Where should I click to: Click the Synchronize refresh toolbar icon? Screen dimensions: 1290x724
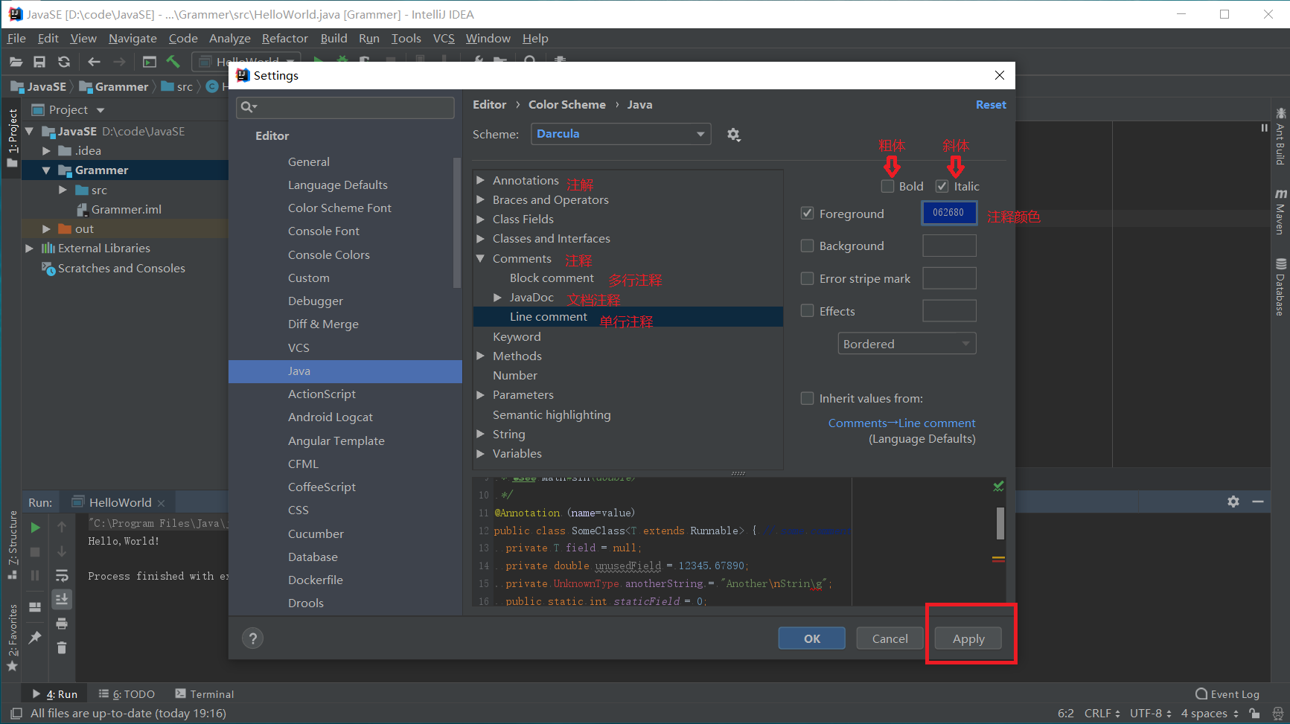coord(64,62)
